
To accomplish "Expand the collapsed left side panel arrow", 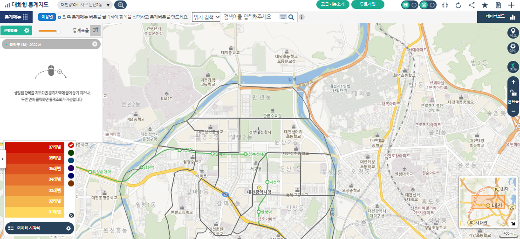I will [x=2, y=159].
